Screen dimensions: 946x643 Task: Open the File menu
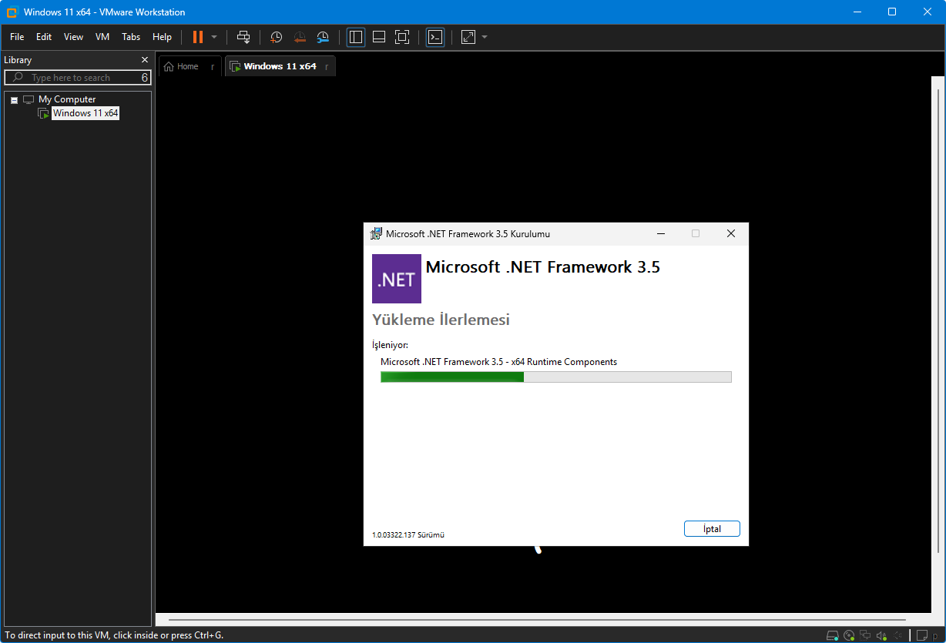17,37
